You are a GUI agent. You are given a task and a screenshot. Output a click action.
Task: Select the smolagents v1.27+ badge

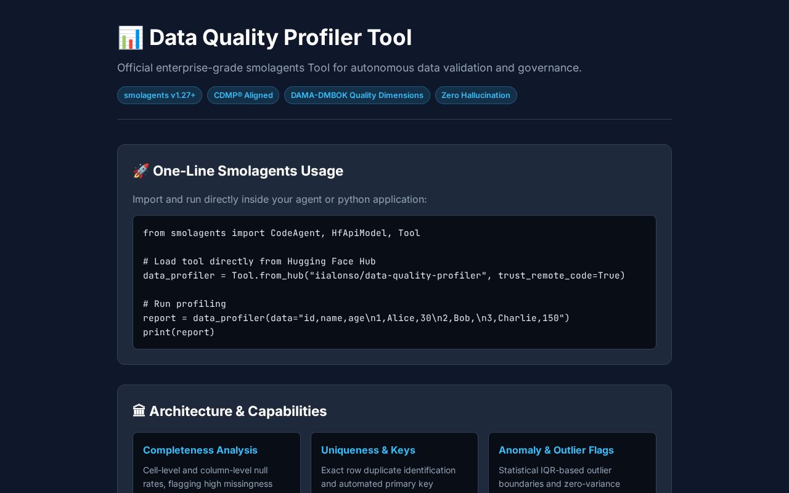pos(160,96)
